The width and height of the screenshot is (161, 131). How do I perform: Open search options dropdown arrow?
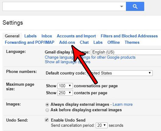(122, 6)
